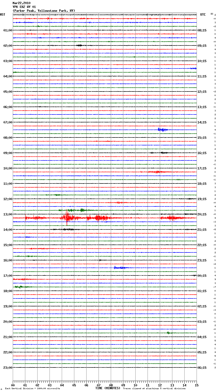Image resolution: width=217 pixels, height=392 pixels.
Task: Select the 13:00 MST time label
Action: tap(8, 214)
